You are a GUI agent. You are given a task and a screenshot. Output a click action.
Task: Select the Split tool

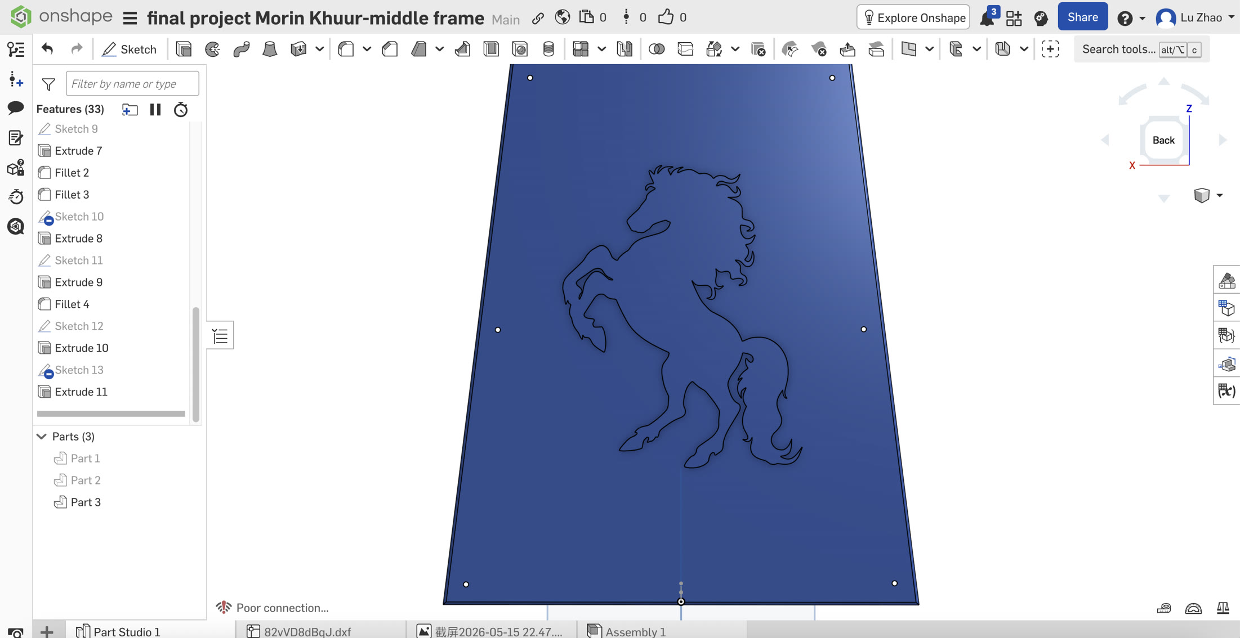point(685,49)
